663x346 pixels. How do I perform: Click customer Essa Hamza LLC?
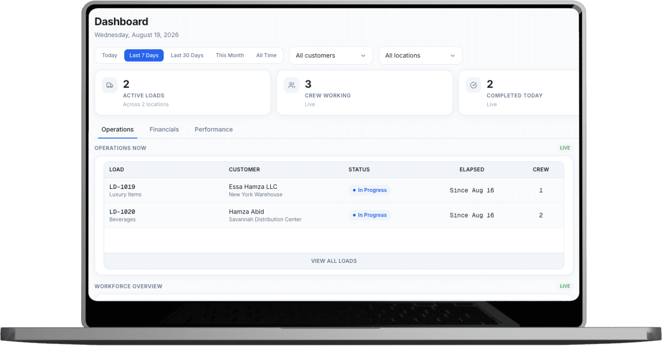253,187
